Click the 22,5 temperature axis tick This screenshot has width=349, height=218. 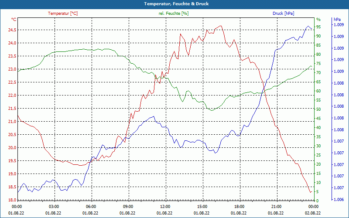tap(12, 82)
